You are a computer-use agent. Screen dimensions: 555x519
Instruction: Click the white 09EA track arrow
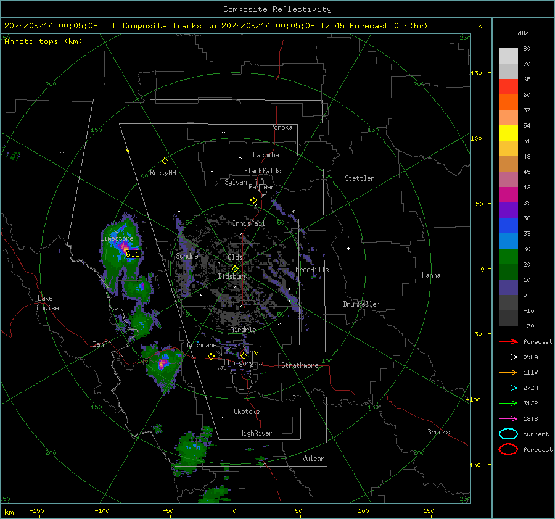508,357
